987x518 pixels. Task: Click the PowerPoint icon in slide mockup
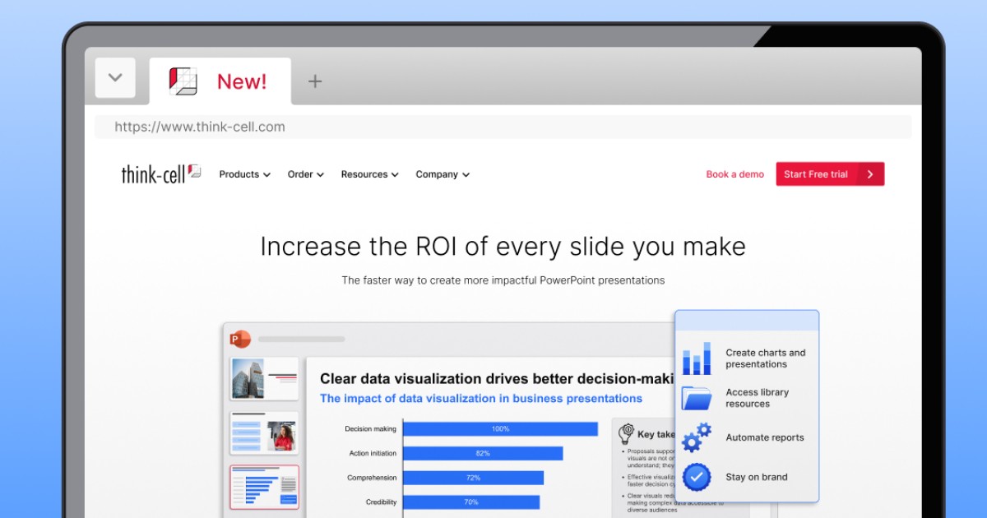[x=240, y=339]
